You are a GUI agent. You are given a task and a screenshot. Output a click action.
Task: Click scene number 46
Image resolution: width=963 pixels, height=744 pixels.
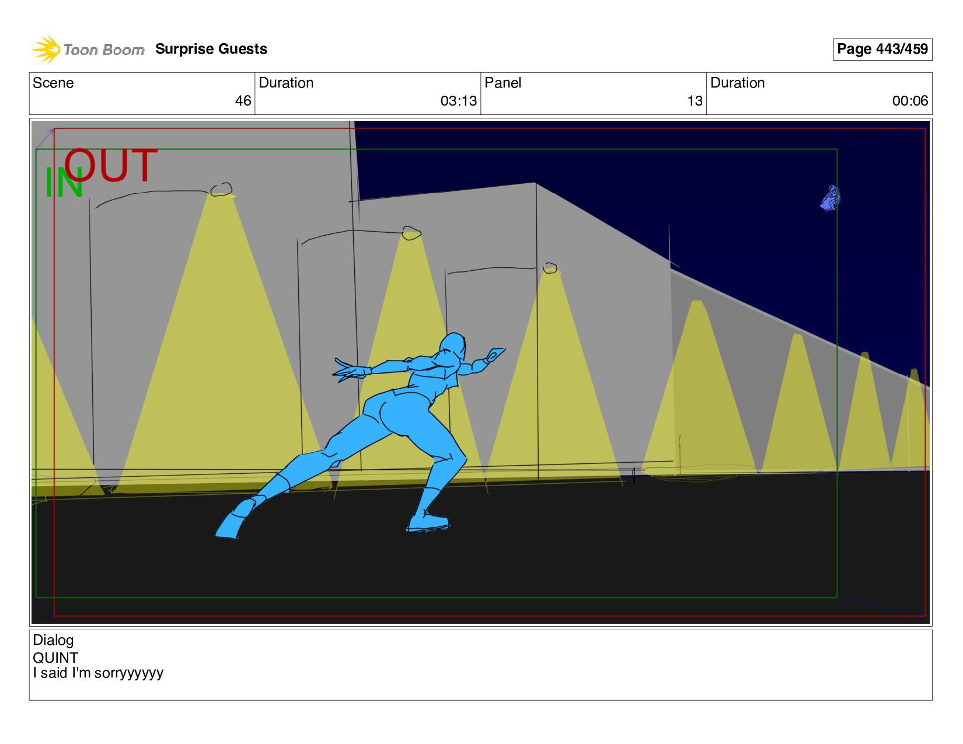click(x=243, y=101)
